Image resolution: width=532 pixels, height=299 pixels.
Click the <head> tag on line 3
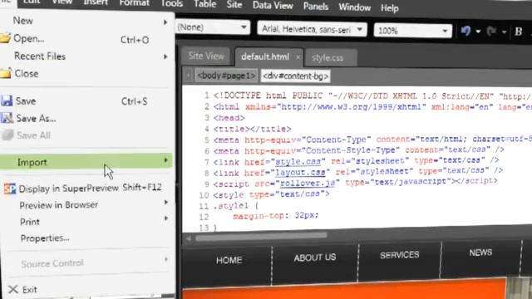229,118
